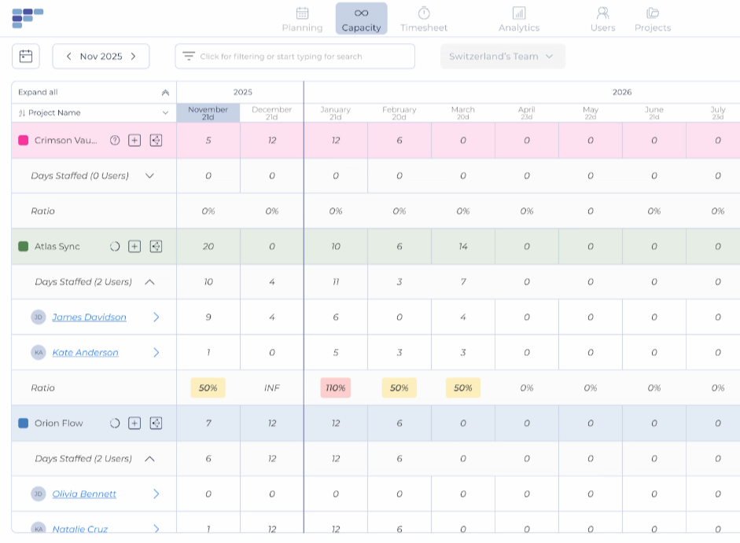Open the Switzerland's Team dropdown
The height and width of the screenshot is (543, 740).
(502, 57)
